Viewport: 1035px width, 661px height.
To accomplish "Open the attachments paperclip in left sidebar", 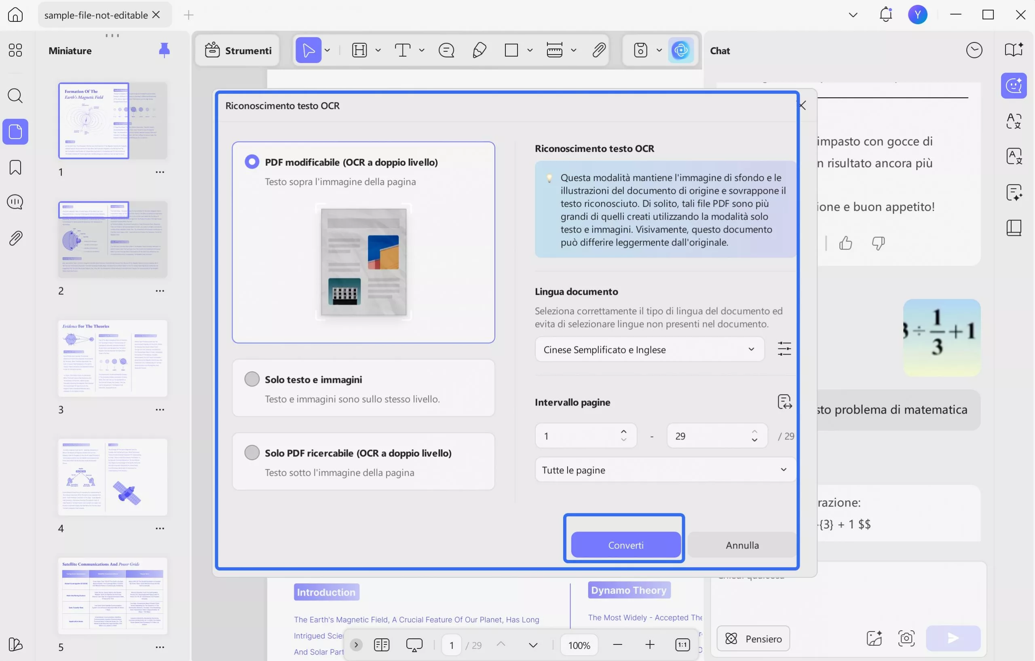I will point(15,238).
